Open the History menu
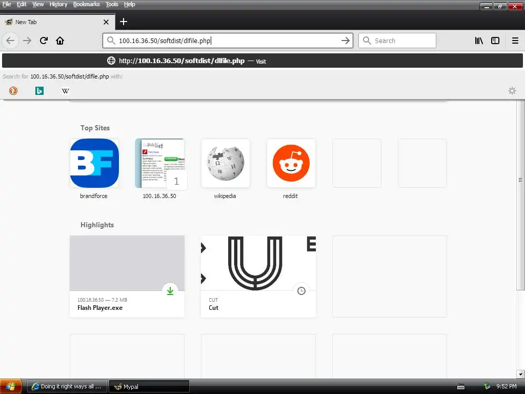Screen dimensions: 525x394 (58, 4)
